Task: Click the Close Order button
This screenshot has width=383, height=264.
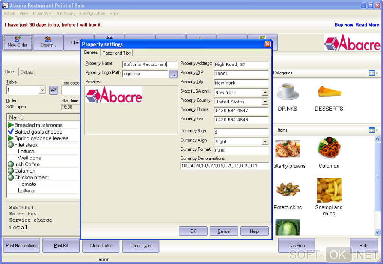Action: [101, 246]
